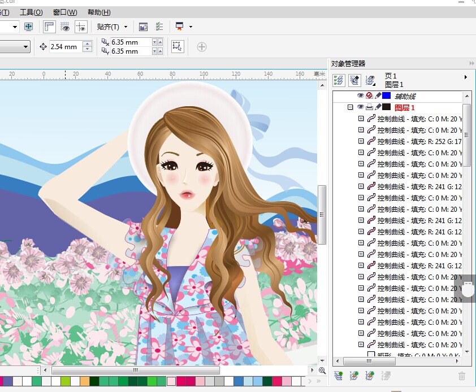Click the upper 6.35 mm X distance field
476x392 pixels.
[x=131, y=42]
